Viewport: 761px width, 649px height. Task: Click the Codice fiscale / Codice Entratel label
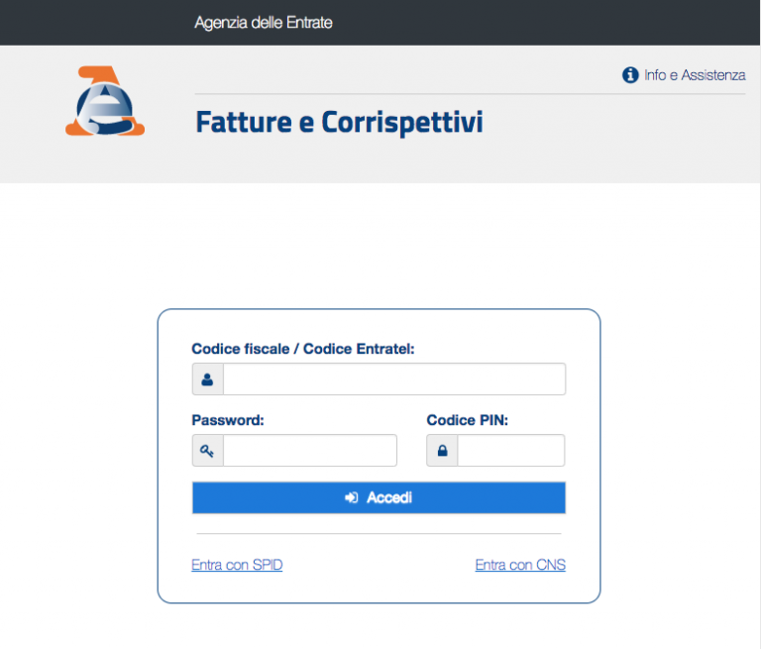(303, 349)
